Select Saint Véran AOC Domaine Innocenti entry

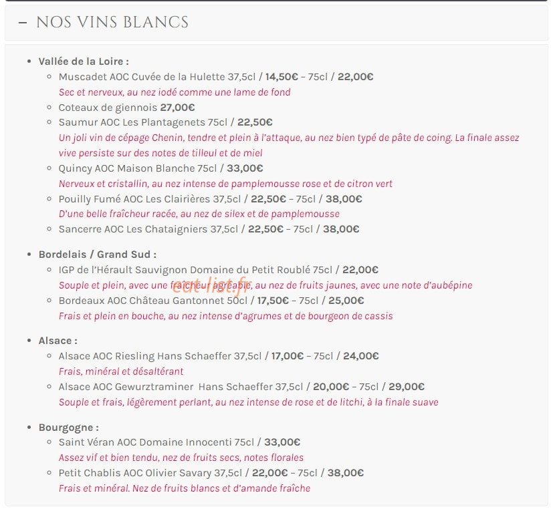point(179,442)
